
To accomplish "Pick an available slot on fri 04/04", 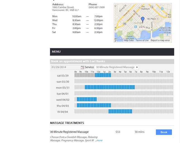I will (x=120, y=112).
